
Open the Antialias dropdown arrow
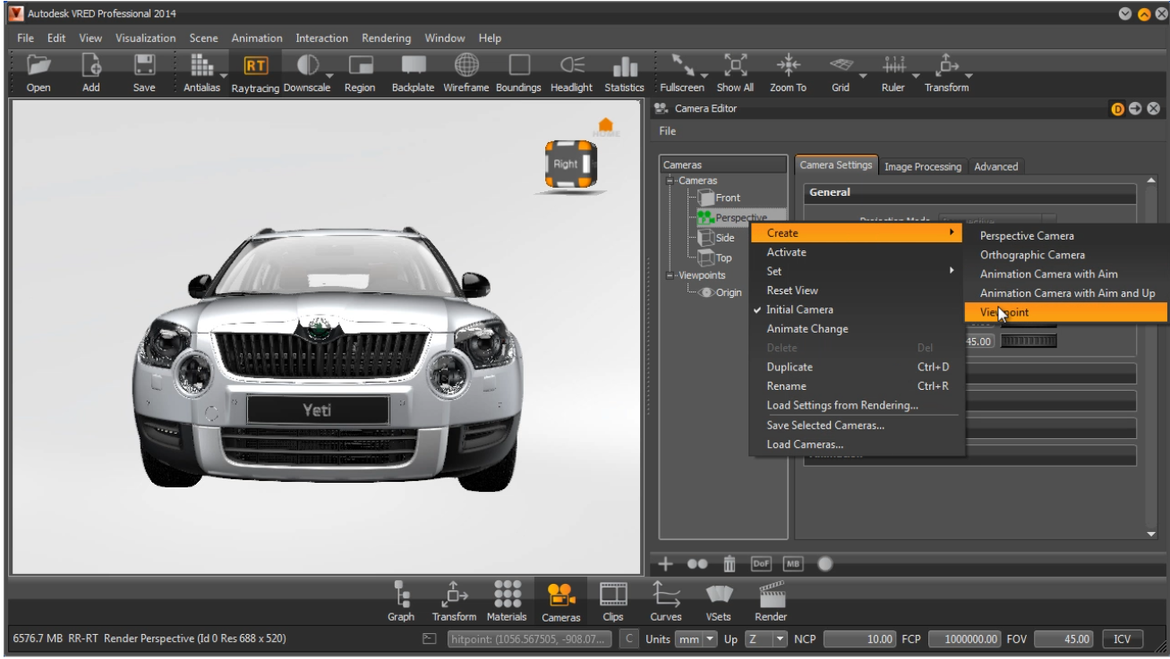224,75
